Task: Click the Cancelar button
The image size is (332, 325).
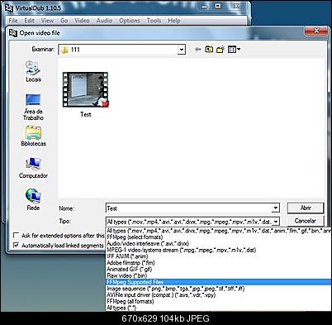Action: [306, 221]
